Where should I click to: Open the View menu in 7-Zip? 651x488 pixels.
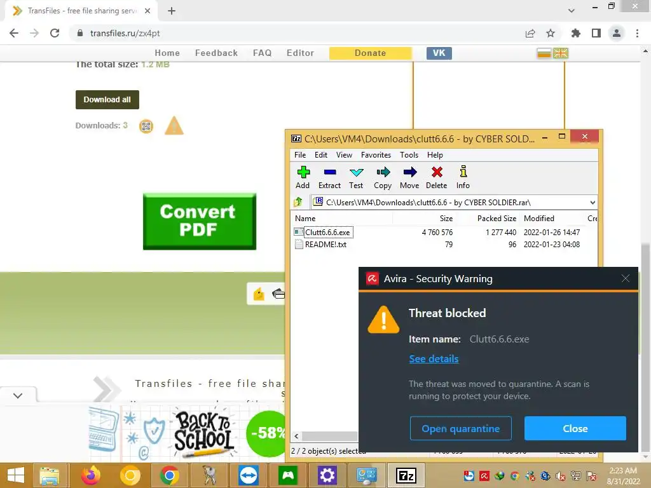coord(344,155)
